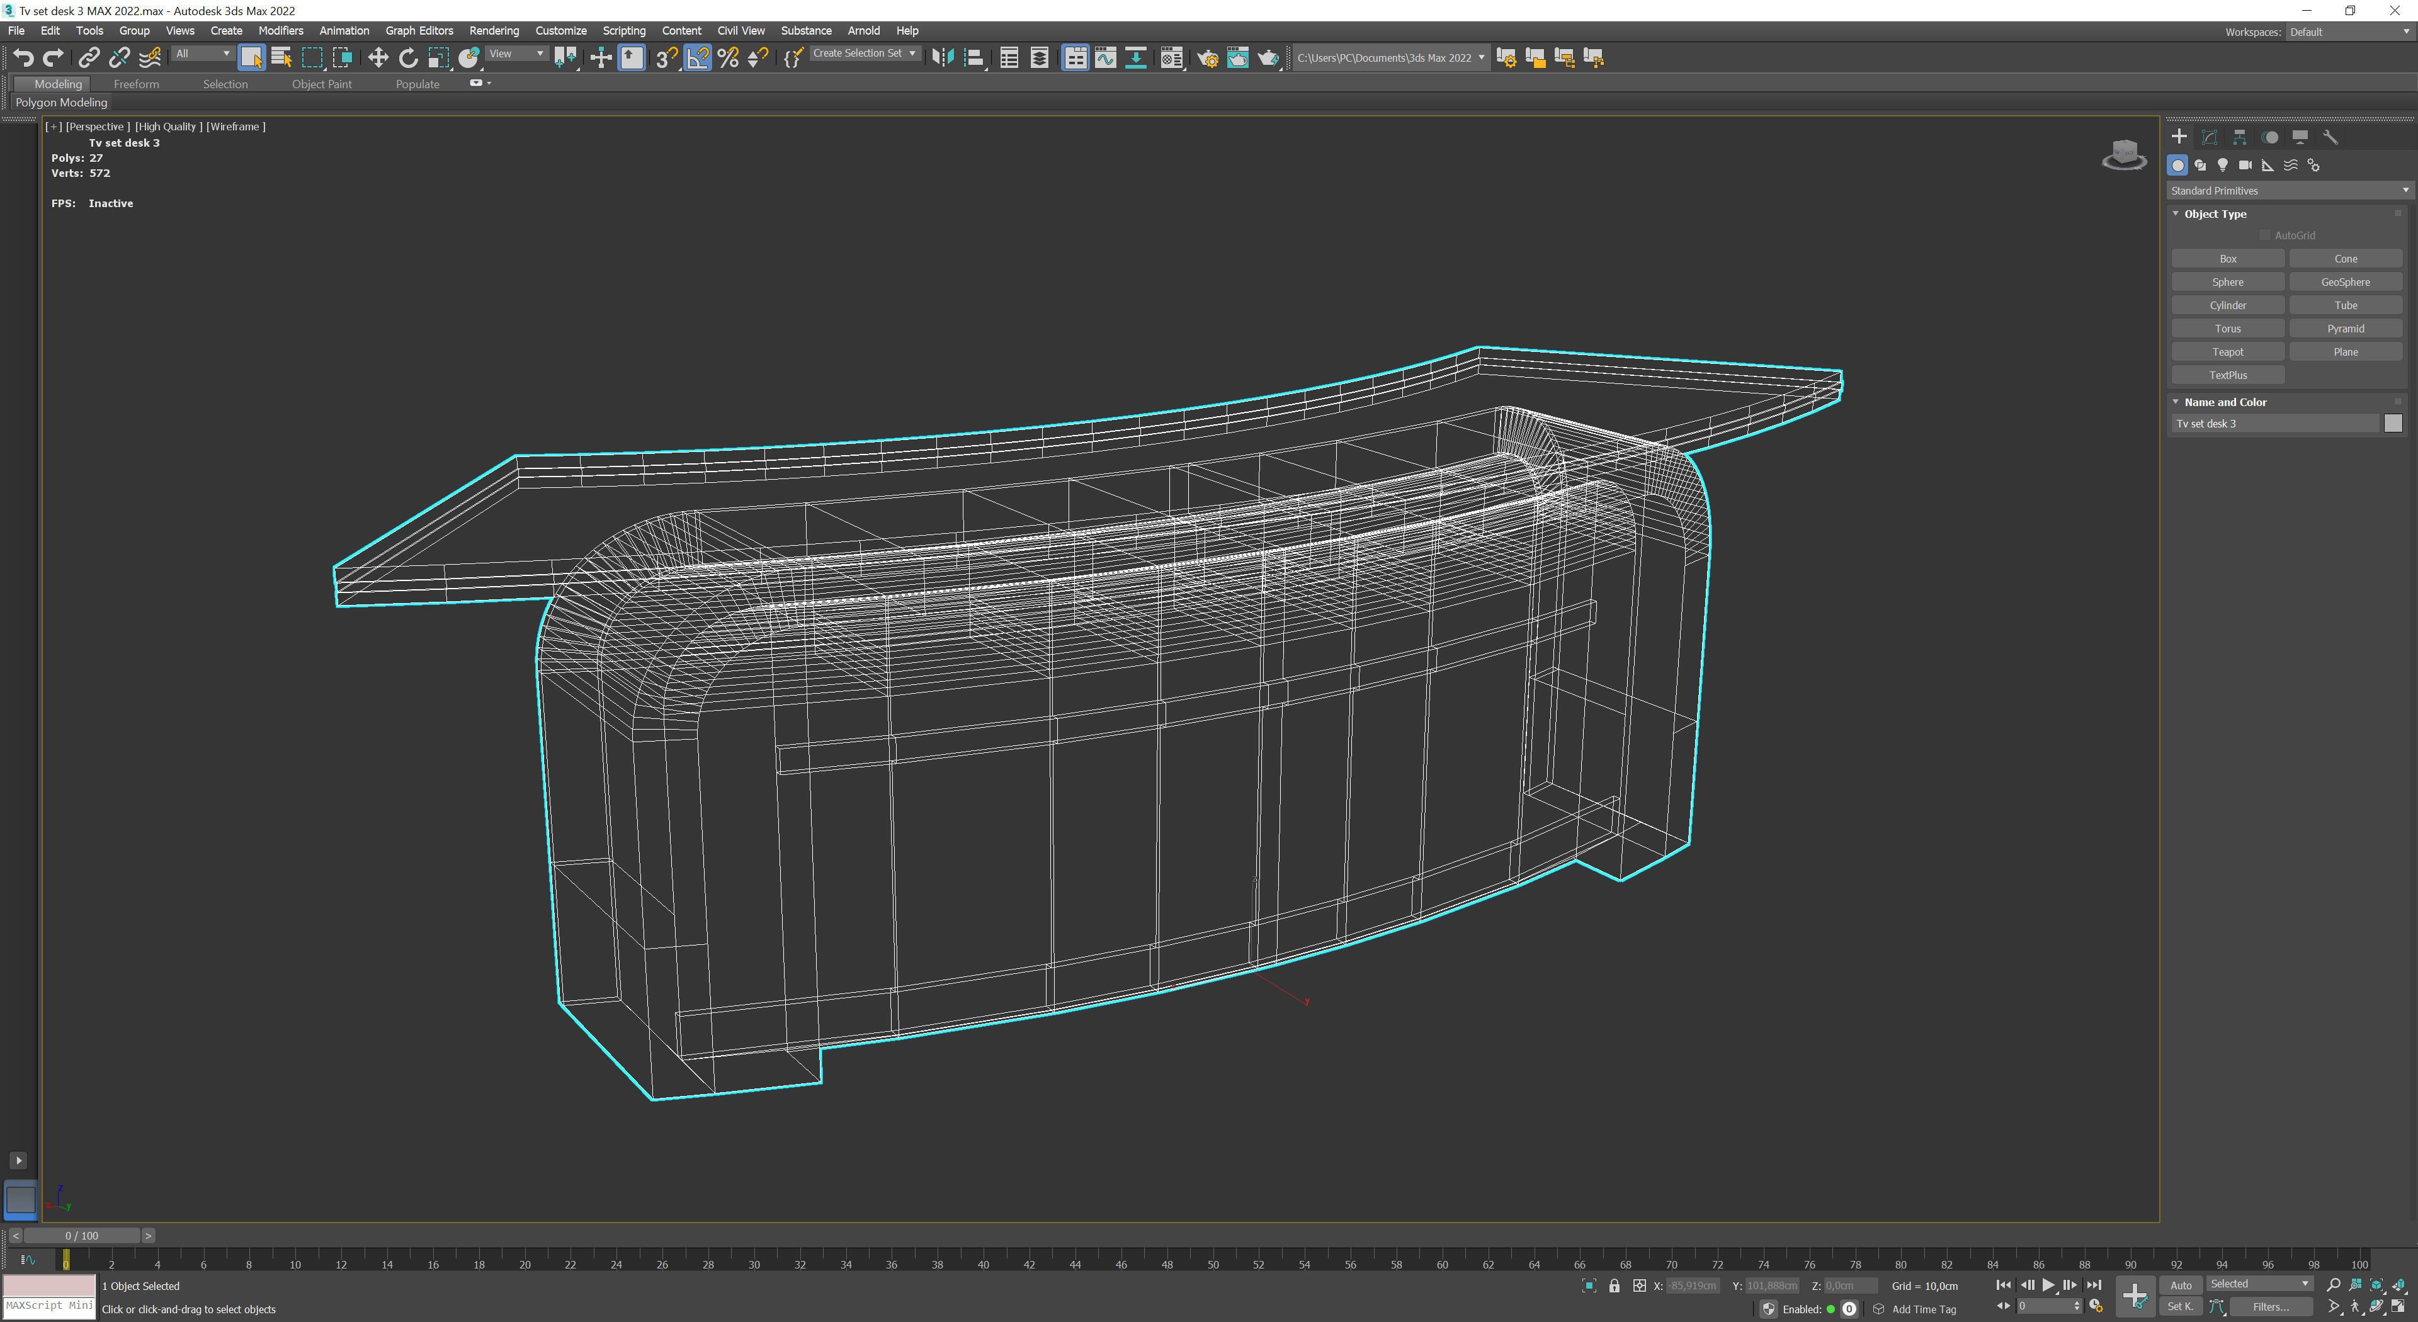Image resolution: width=2418 pixels, height=1322 pixels.
Task: Select the Rotate tool icon
Action: coord(407,58)
